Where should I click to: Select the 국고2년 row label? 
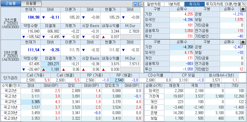(11, 91)
